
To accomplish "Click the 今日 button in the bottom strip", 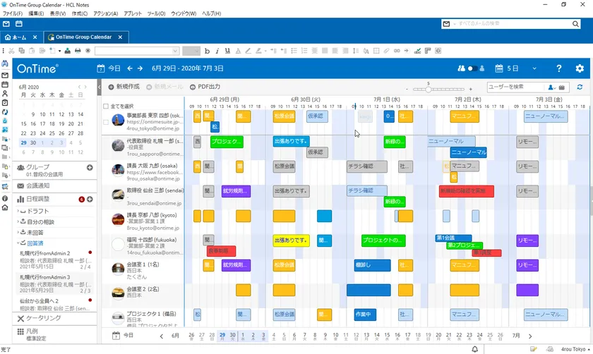I will click(x=123, y=336).
